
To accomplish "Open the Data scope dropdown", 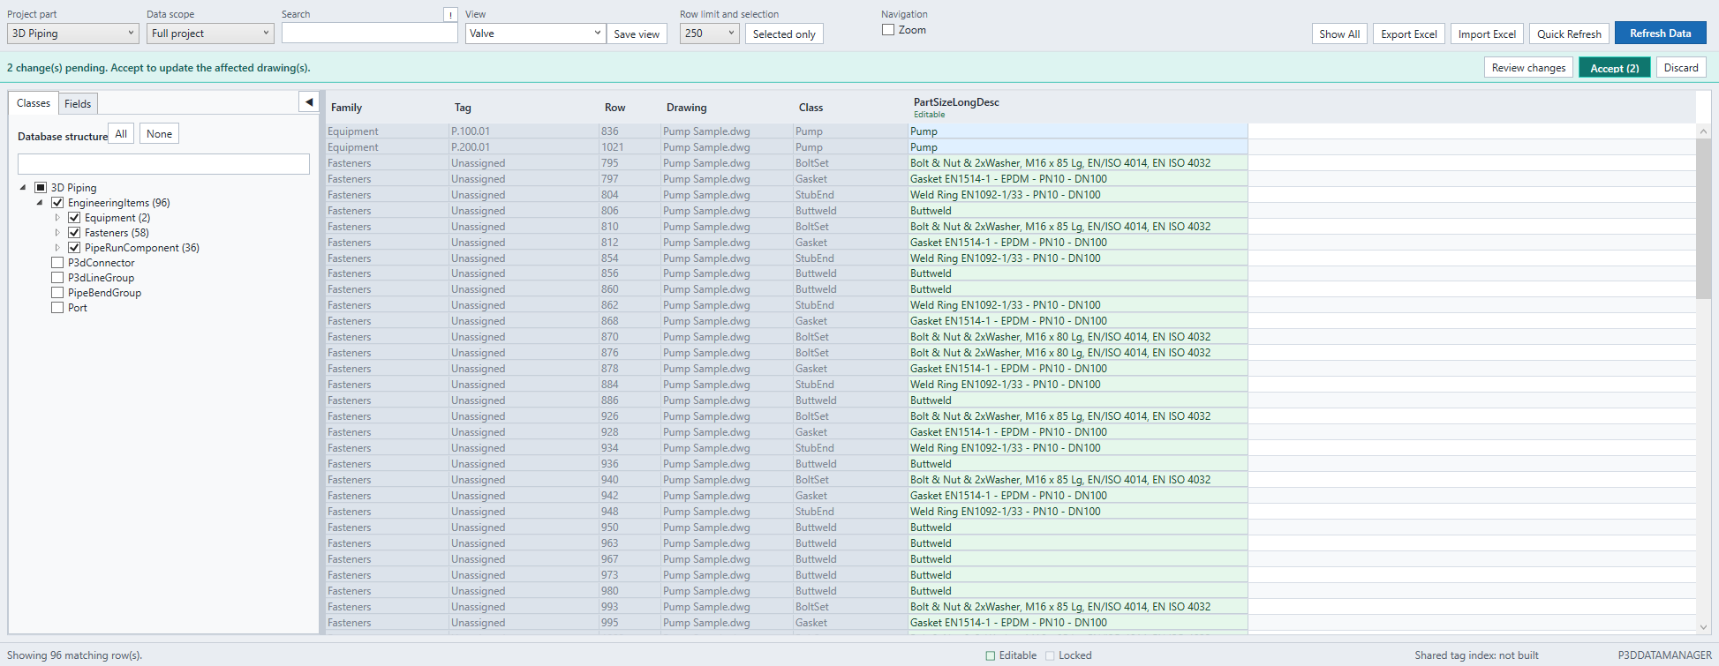I will pos(210,34).
